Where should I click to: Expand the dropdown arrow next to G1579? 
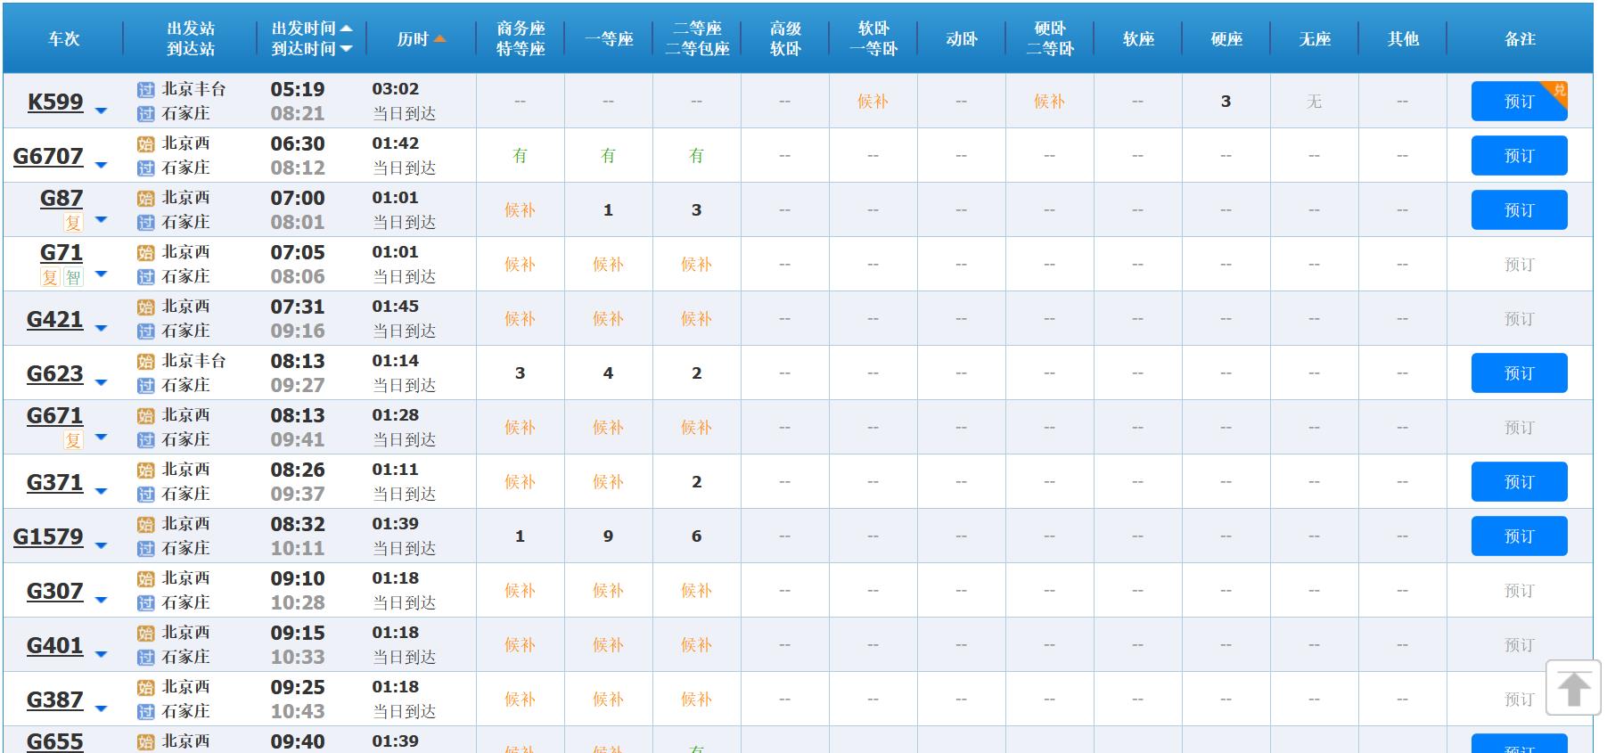(x=101, y=546)
